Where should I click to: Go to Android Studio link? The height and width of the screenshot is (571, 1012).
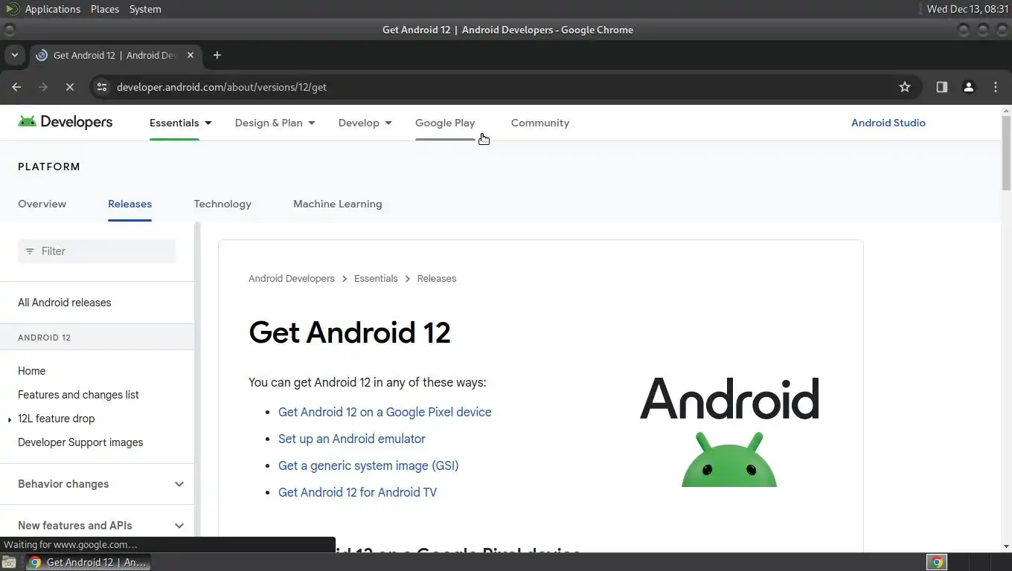(x=888, y=123)
